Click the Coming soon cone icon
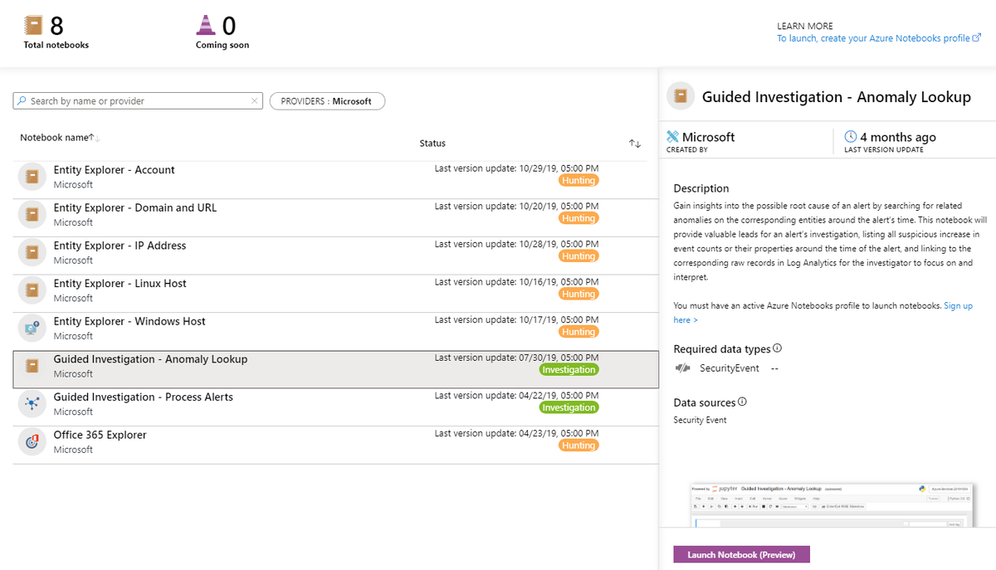Screen dimensions: 996x570 click(x=206, y=26)
